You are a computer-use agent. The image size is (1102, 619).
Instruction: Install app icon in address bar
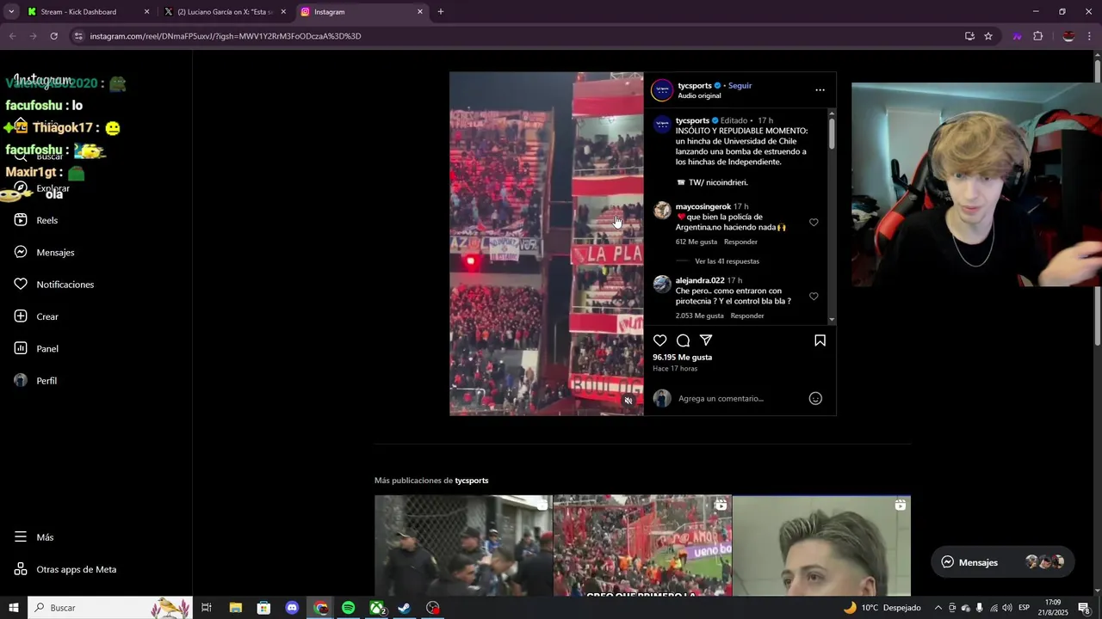[969, 36]
